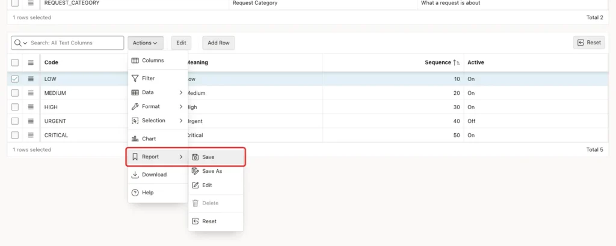Click the Save As icon
The width and height of the screenshot is (616, 246).
coord(196,171)
